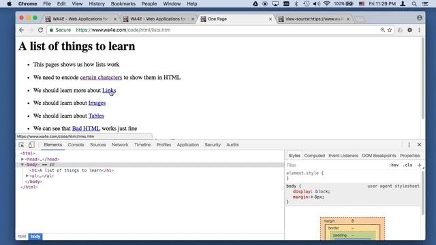Open the zoom magnifier icon in address bar
This screenshot has width=436, height=245.
[383, 30]
